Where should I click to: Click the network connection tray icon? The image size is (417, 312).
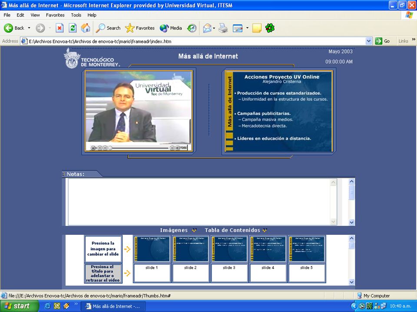[x=384, y=306]
